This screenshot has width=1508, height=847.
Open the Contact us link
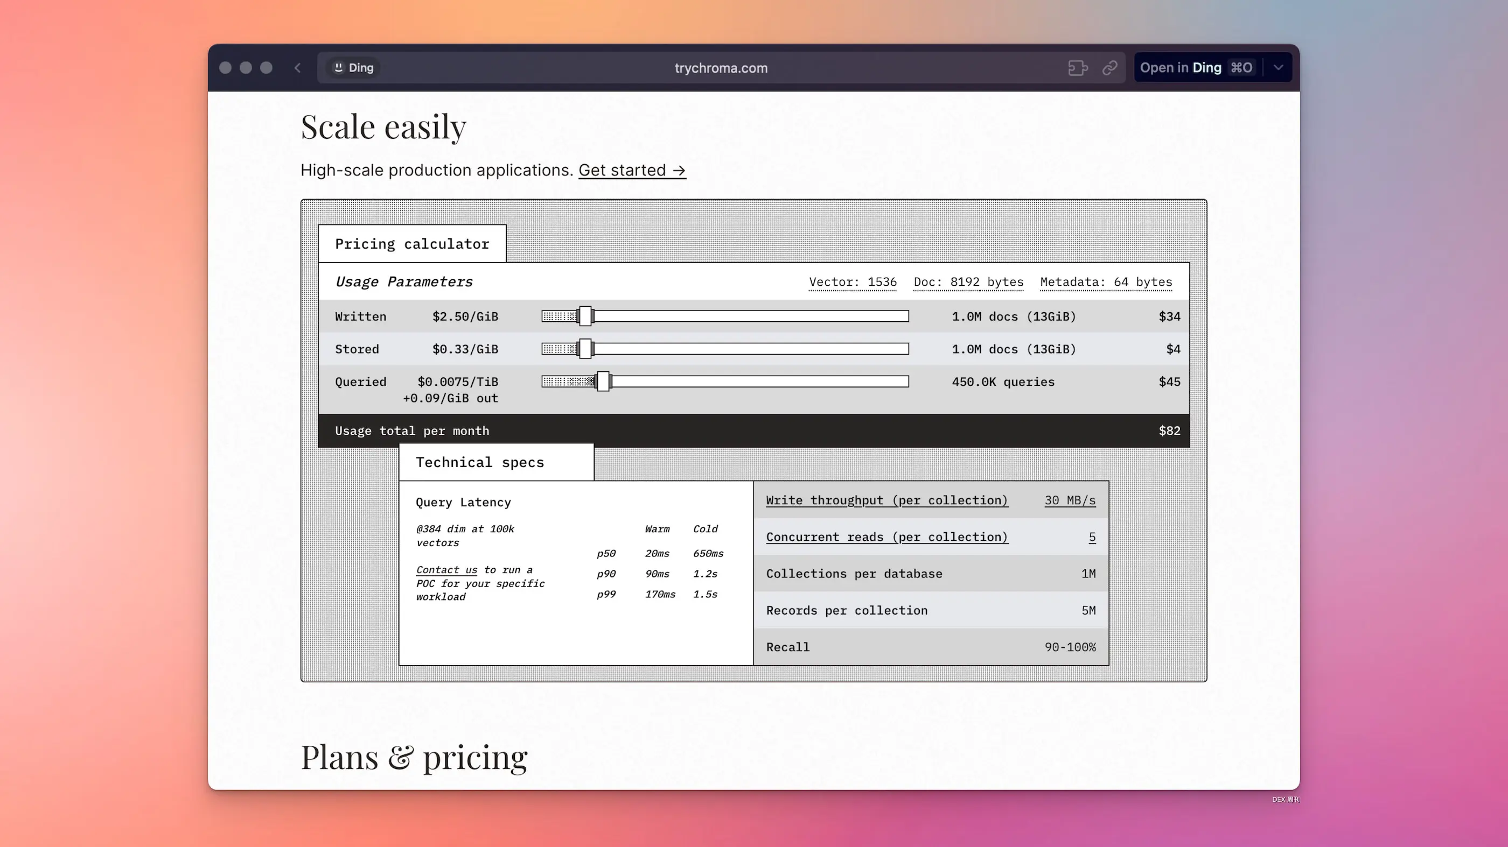(x=446, y=570)
